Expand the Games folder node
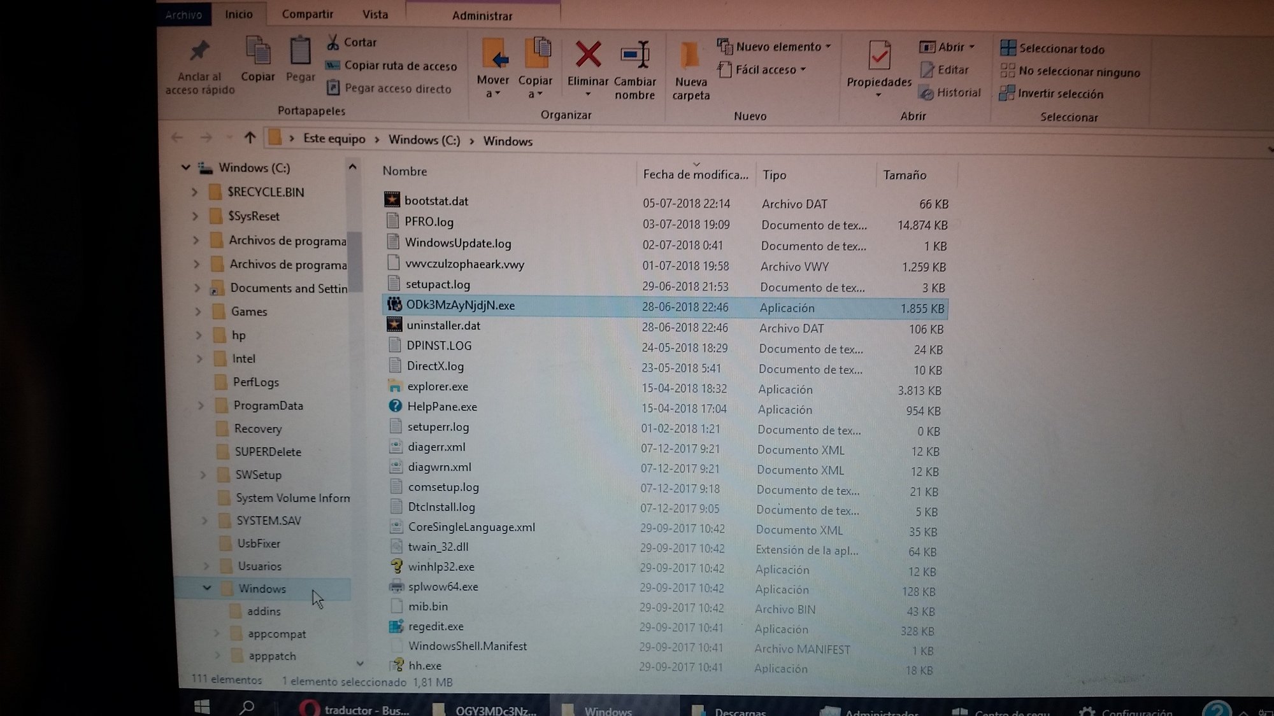This screenshot has height=716, width=1274. (198, 311)
